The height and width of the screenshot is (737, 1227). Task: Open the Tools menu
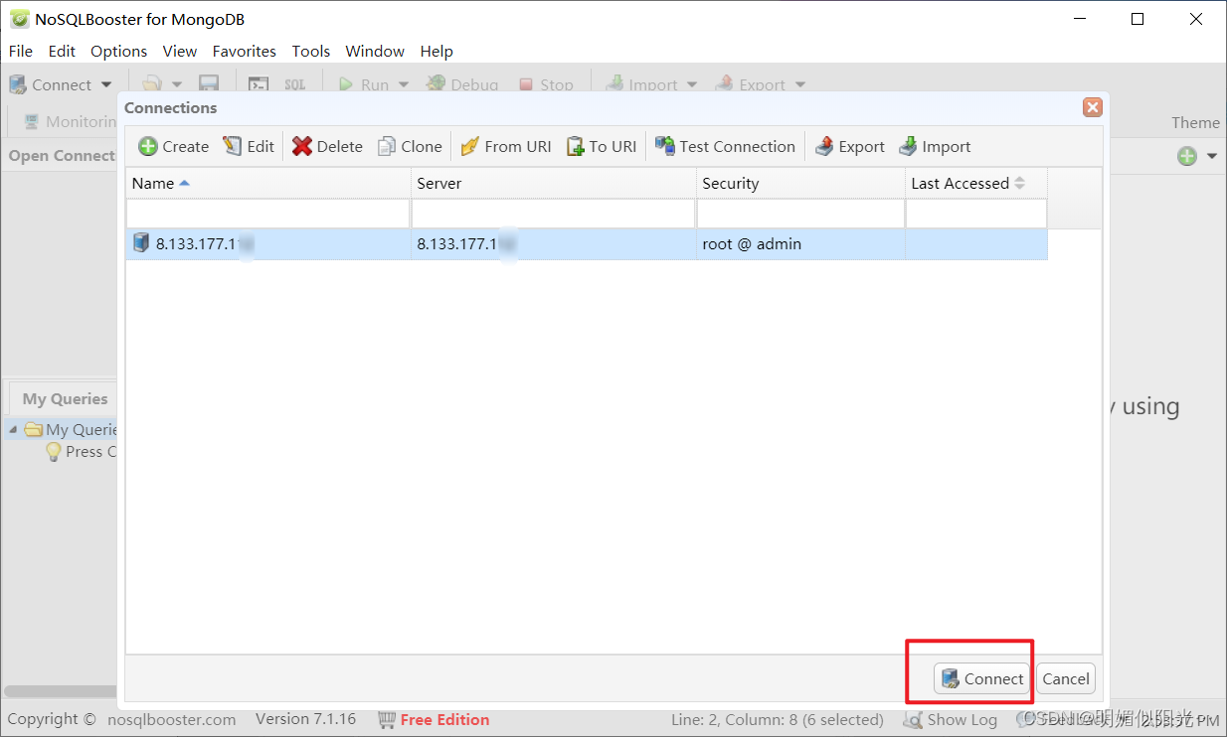311,51
